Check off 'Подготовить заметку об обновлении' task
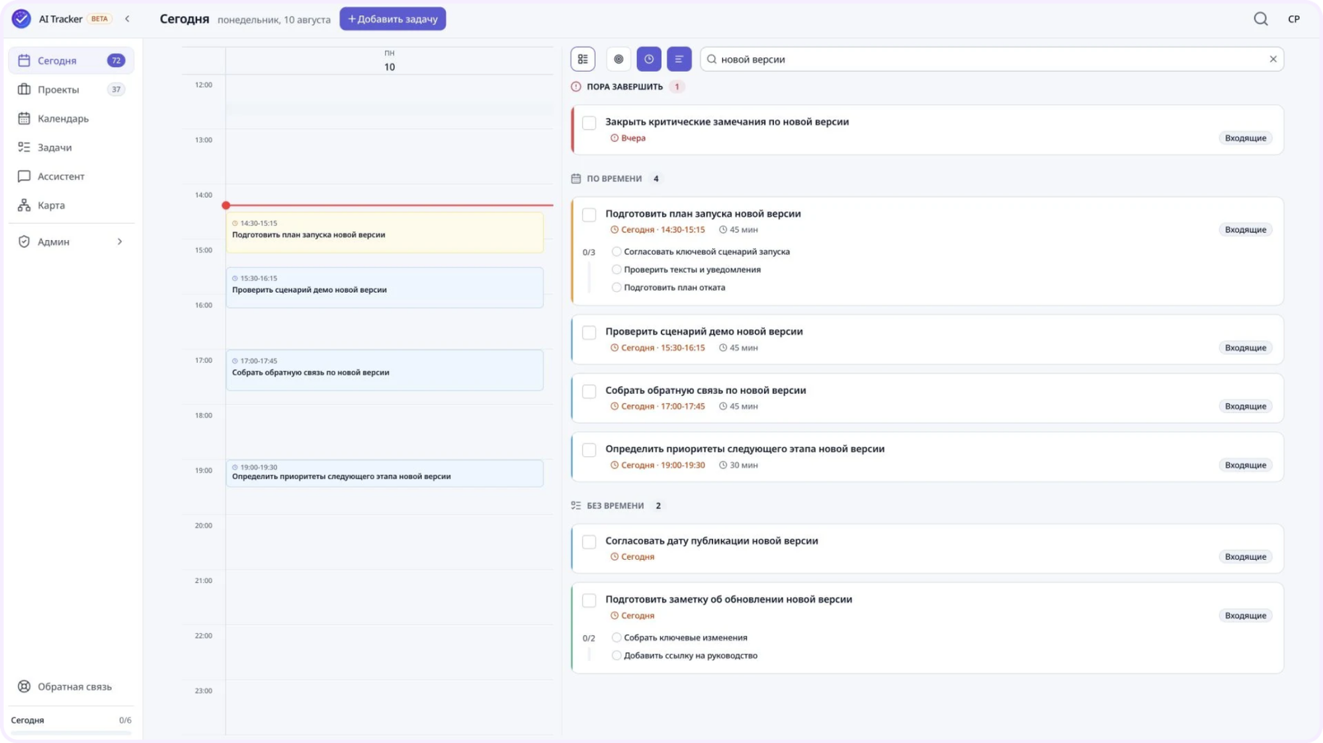Screen dimensions: 1323x743 tap(589, 600)
